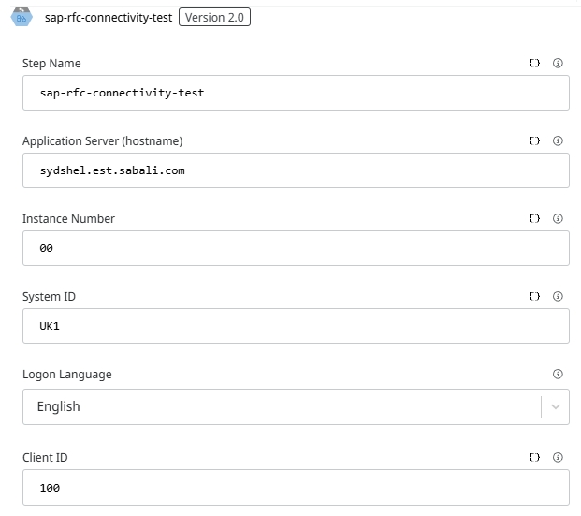Click the Version 2.0 badge
This screenshot has width=581, height=516.
[214, 17]
